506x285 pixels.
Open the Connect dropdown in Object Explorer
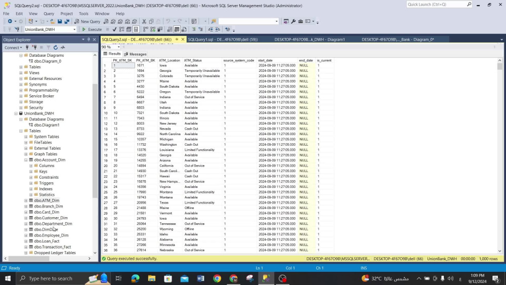(13, 48)
